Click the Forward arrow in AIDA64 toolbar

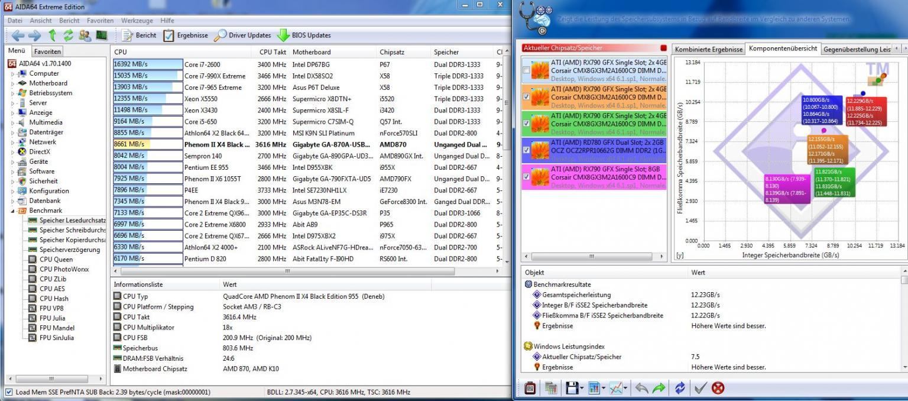tap(35, 35)
